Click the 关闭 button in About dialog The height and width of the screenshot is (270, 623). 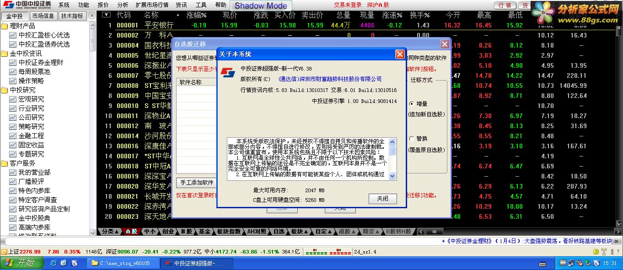point(382,198)
